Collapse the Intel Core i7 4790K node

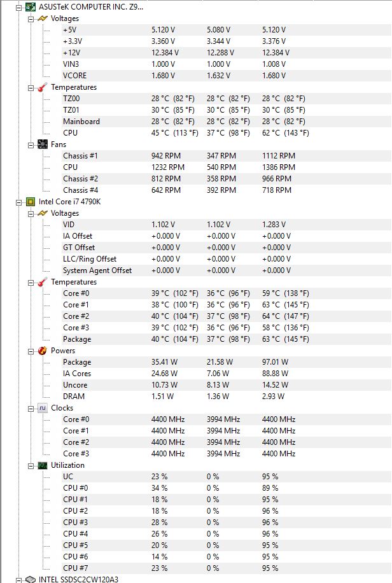tap(18, 202)
